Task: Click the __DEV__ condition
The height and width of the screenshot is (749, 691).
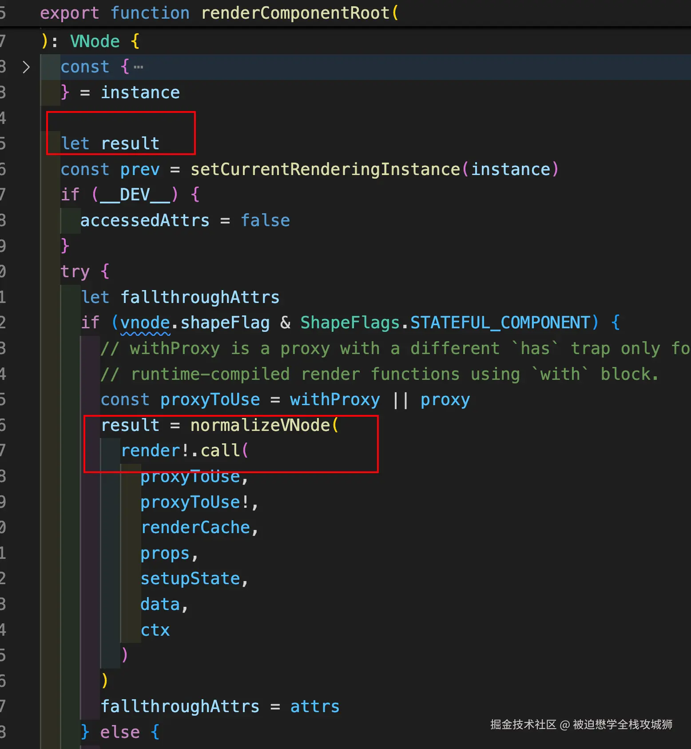Action: click(135, 195)
